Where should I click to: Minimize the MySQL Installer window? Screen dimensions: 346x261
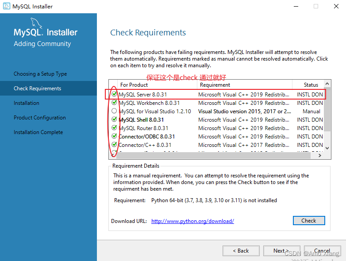(296, 6)
